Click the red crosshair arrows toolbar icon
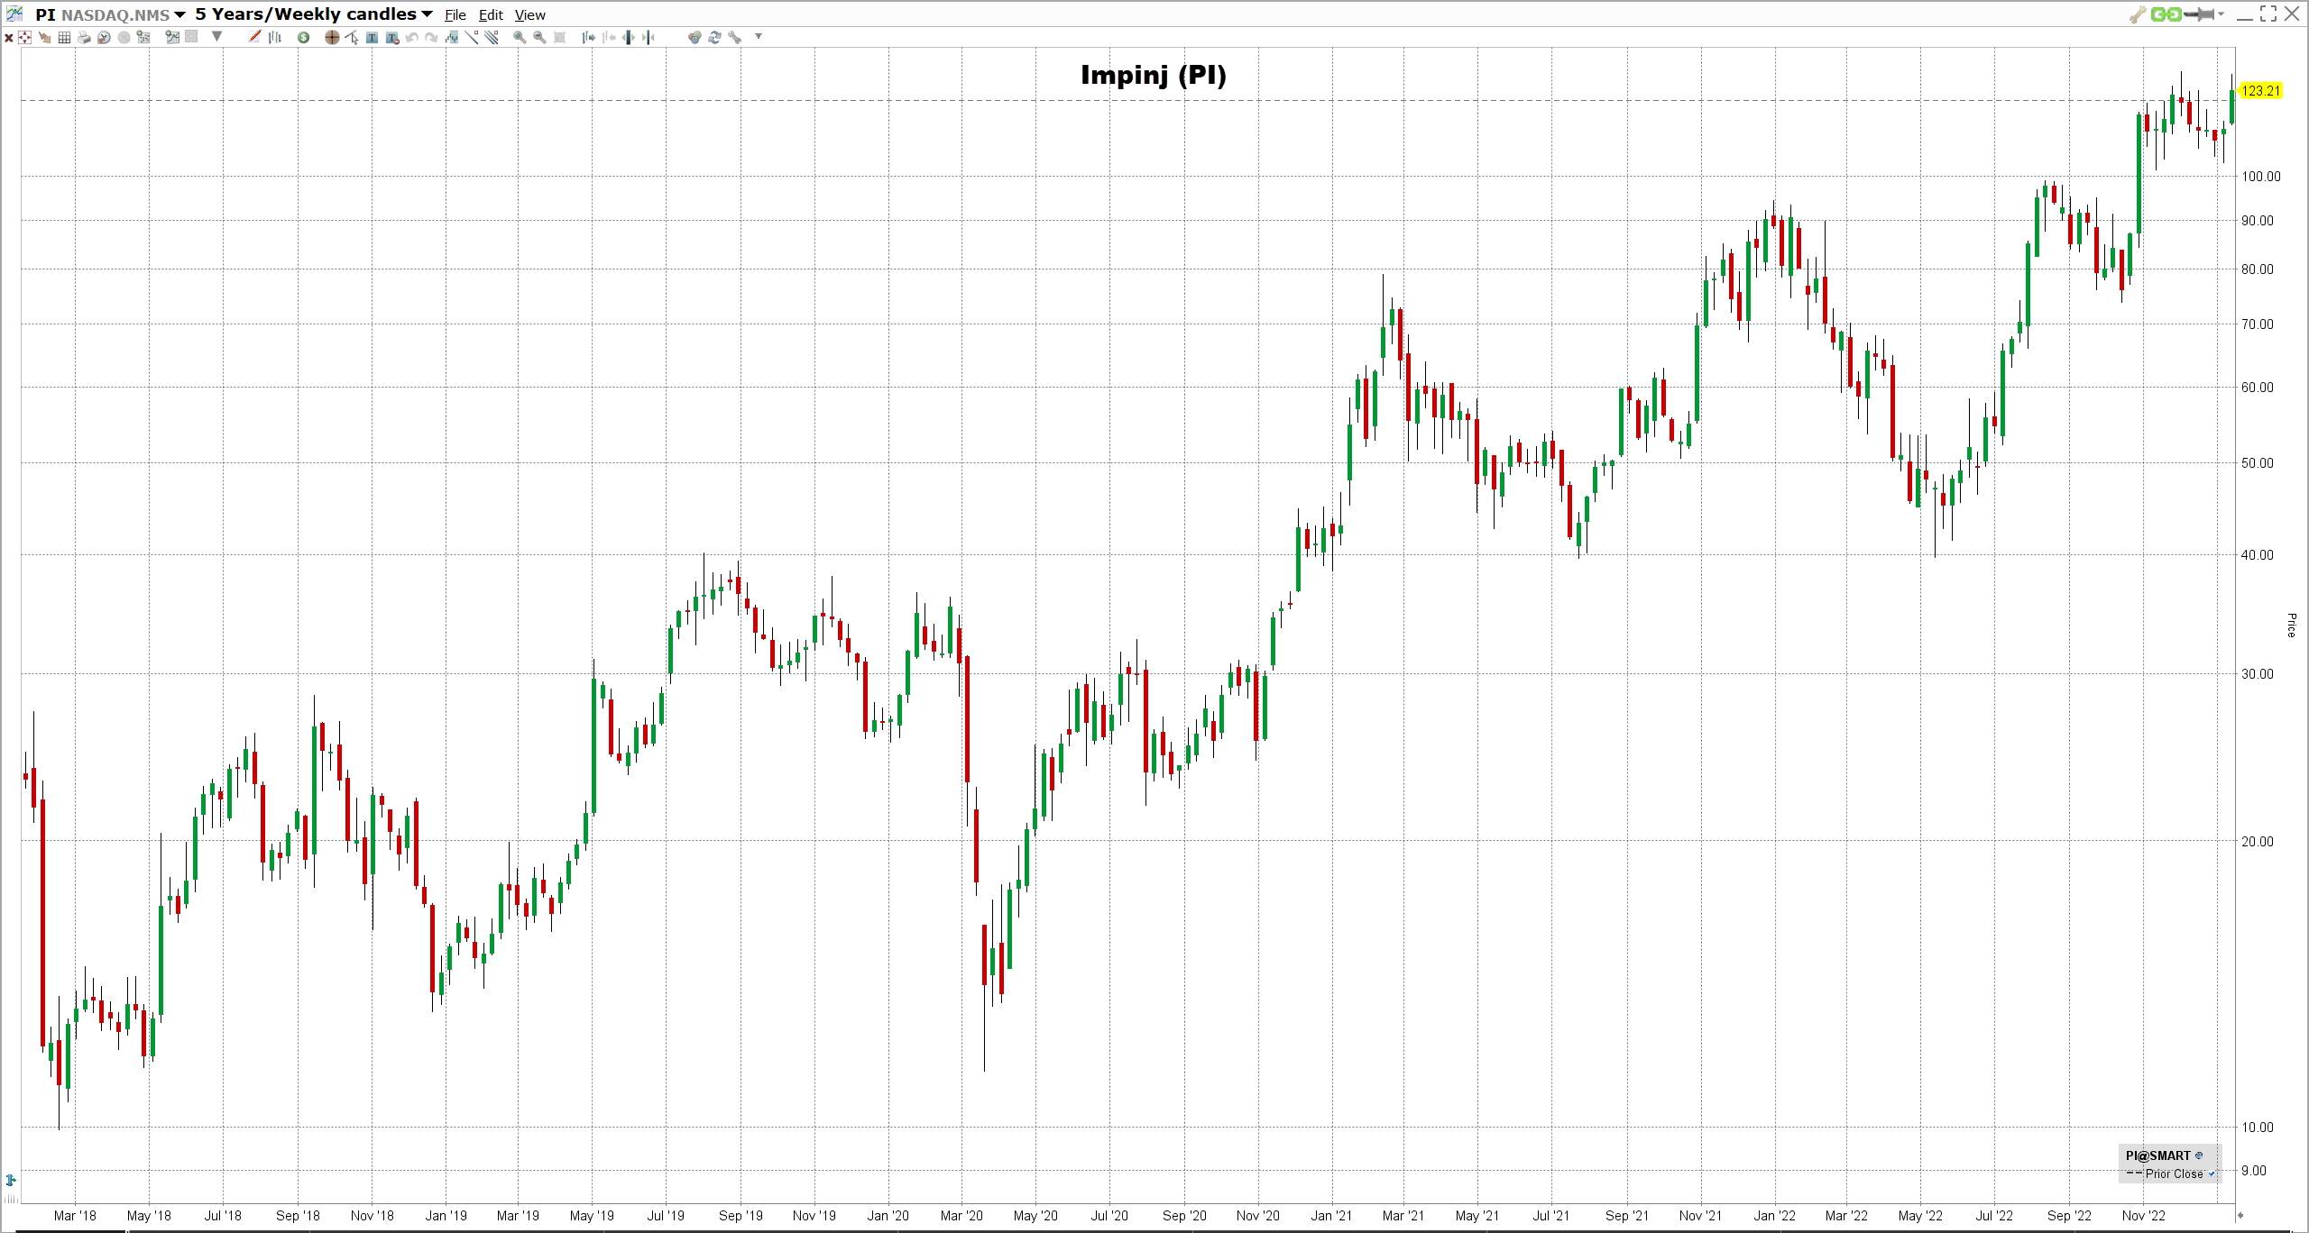2309x1233 pixels. (x=24, y=37)
